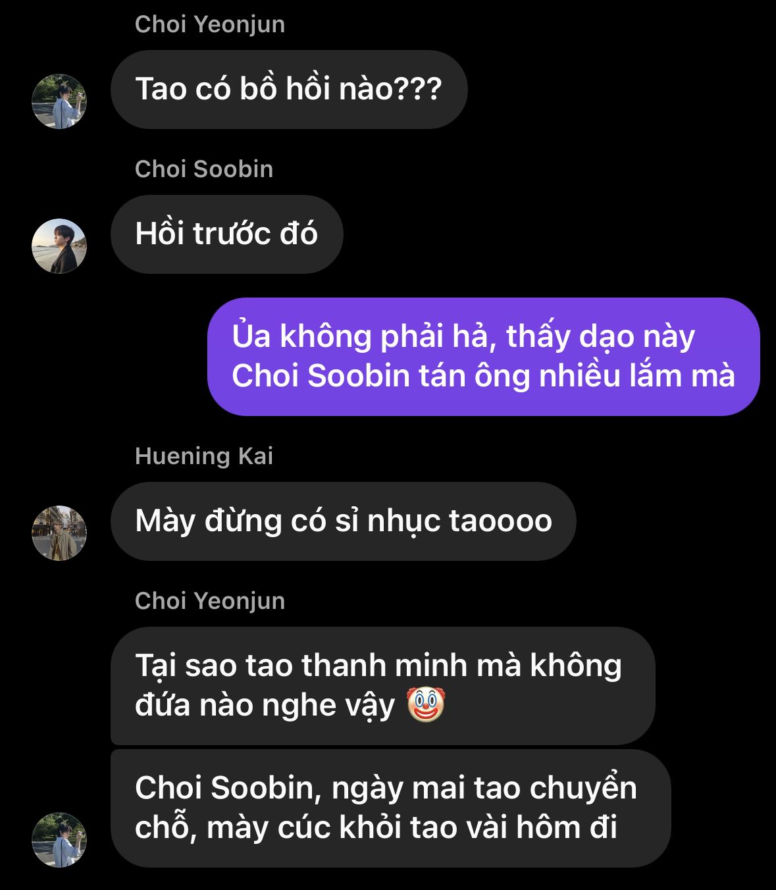Click the word "taoooo" in Kai's message

(x=500, y=521)
